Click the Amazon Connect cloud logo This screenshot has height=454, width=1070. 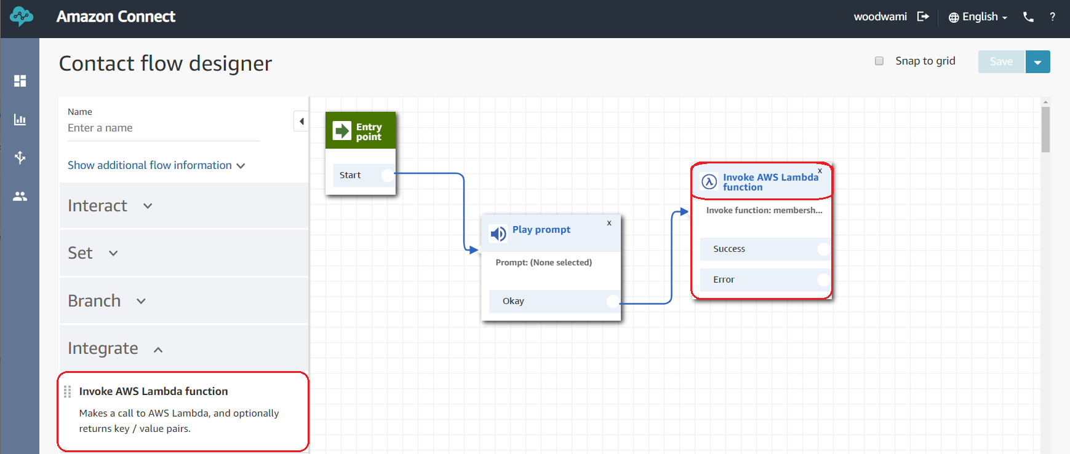click(22, 17)
